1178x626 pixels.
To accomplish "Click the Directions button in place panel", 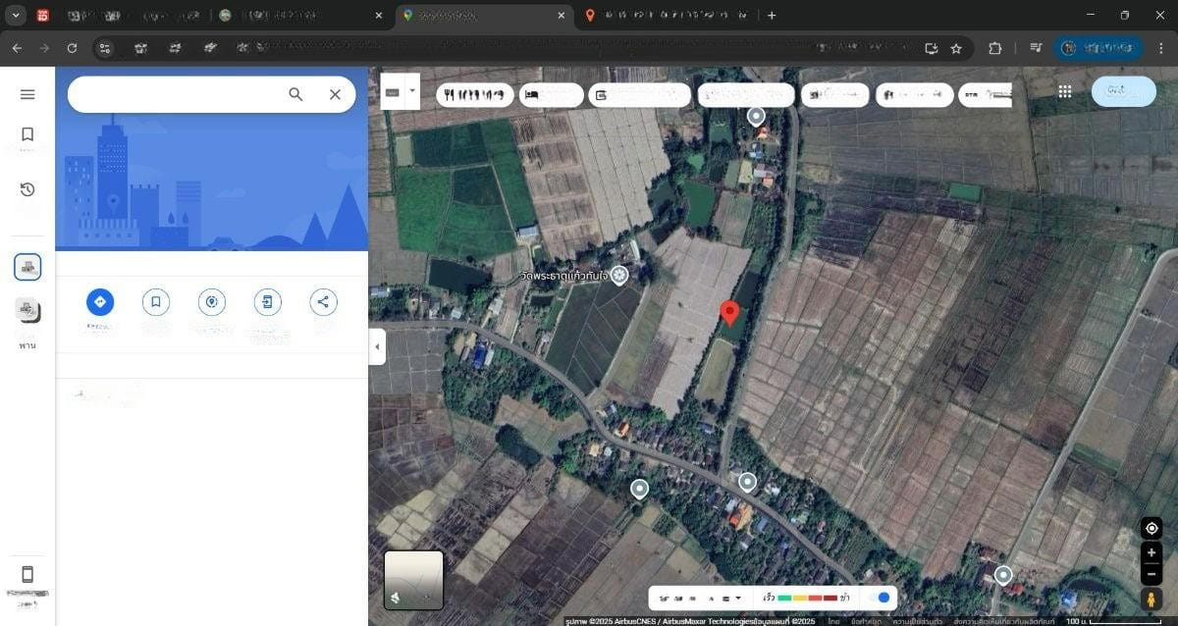I will click(x=99, y=302).
